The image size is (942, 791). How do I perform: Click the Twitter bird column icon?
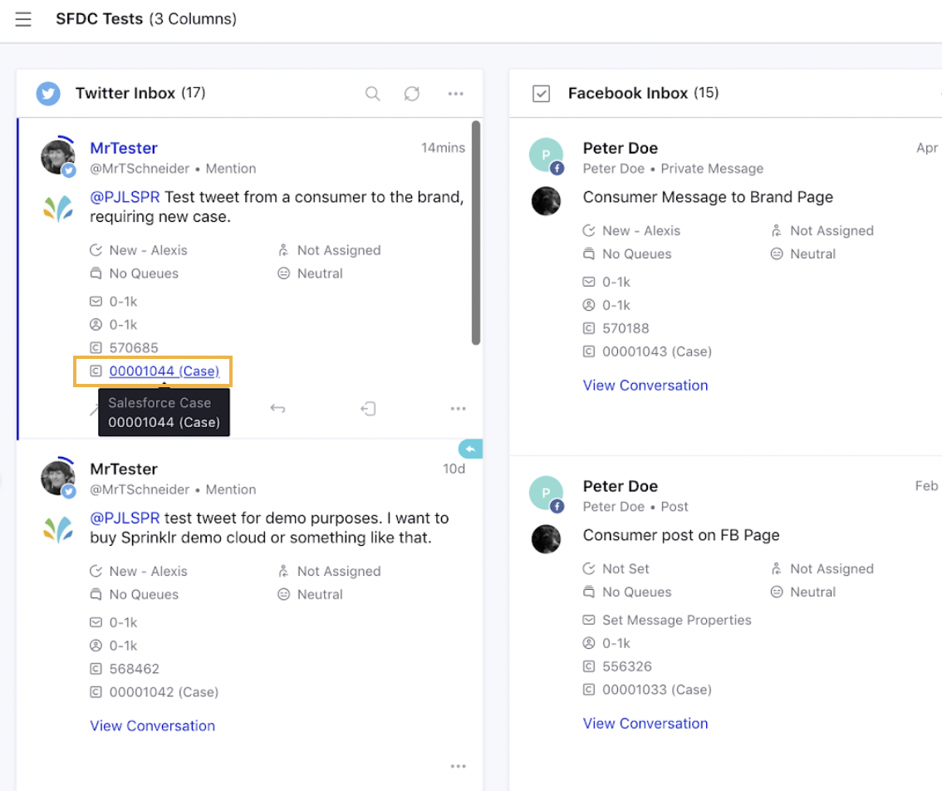(48, 94)
